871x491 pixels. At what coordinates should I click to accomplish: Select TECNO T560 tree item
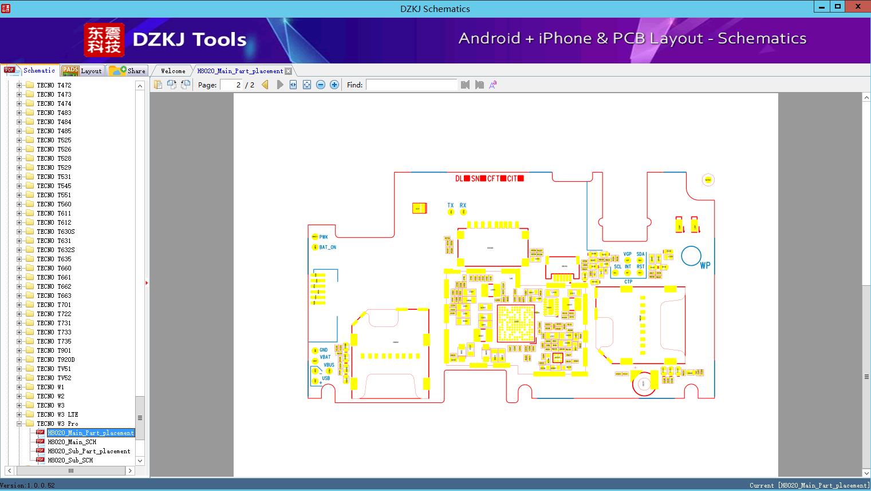click(x=54, y=204)
